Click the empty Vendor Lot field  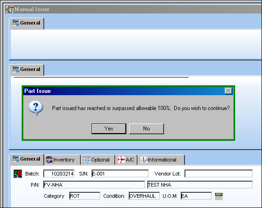pyautogui.click(x=218, y=174)
